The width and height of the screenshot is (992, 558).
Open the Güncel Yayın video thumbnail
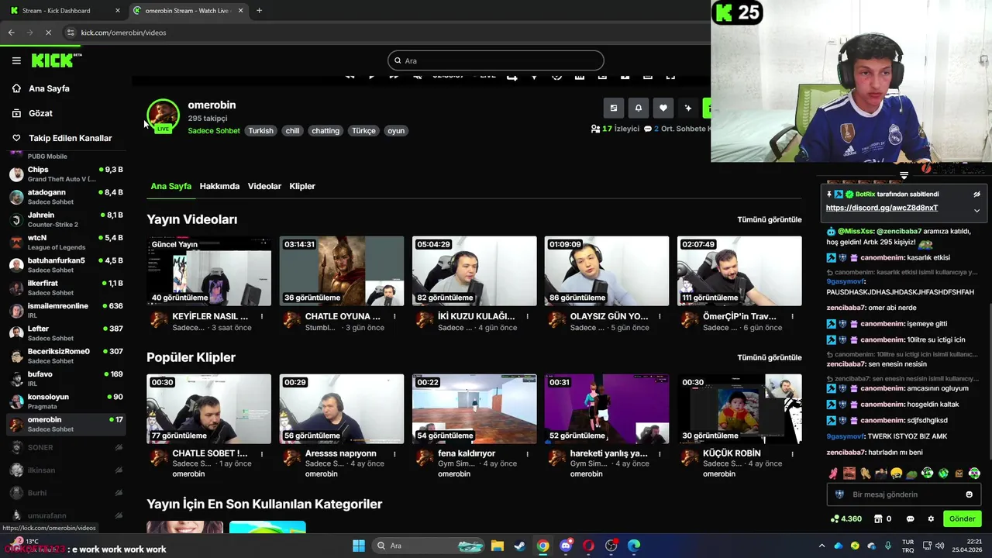click(209, 271)
